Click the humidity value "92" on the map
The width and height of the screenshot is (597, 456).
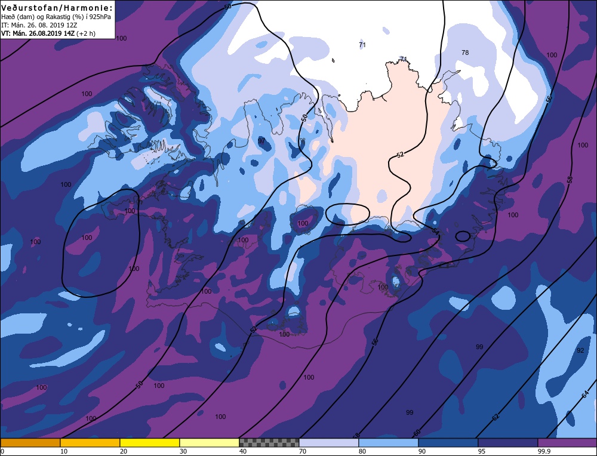pos(580,350)
